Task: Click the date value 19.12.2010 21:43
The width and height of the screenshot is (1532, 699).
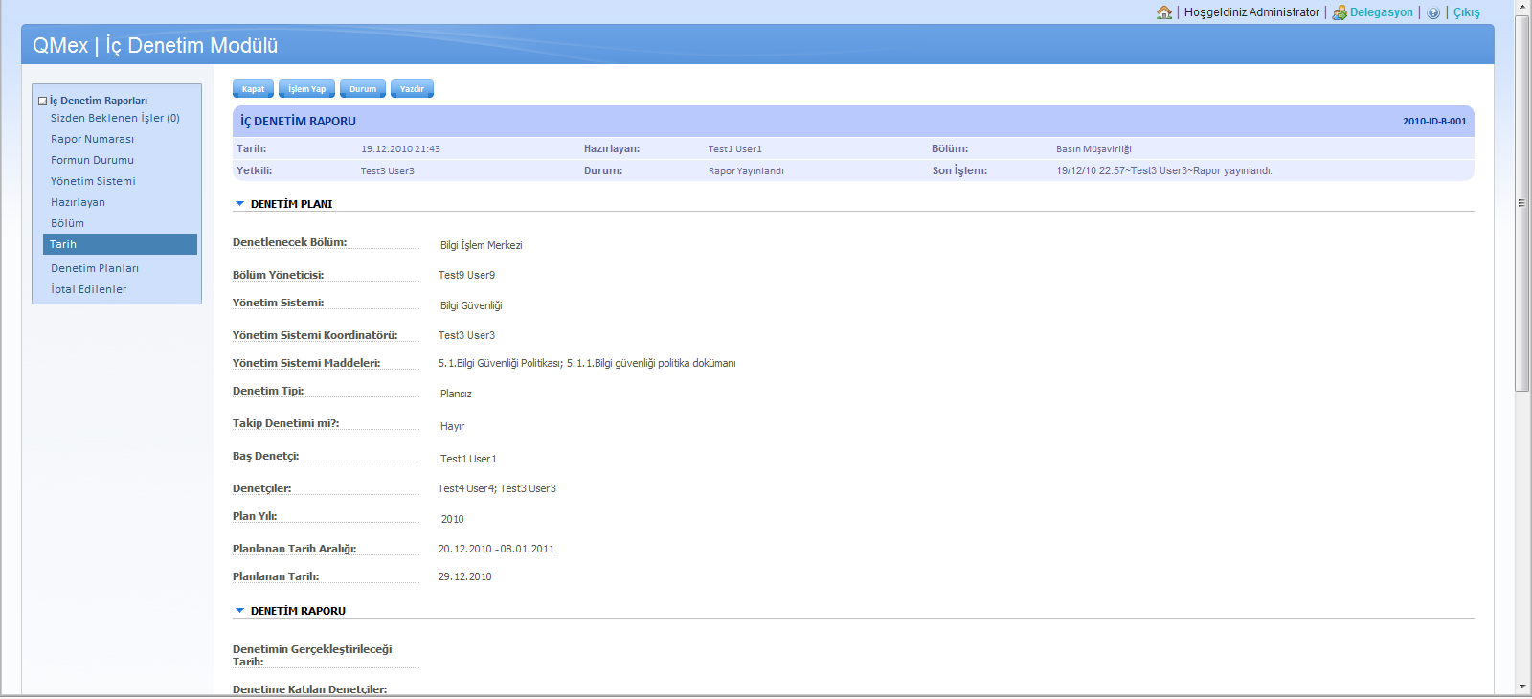Action: [400, 149]
